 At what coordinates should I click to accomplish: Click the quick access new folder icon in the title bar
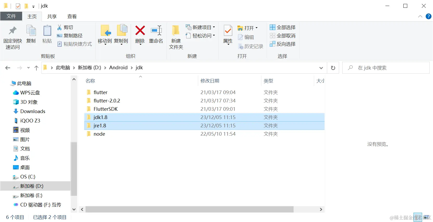coord(26,6)
